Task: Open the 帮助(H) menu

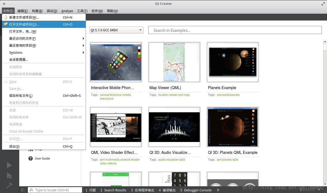Action: pyautogui.click(x=112, y=11)
